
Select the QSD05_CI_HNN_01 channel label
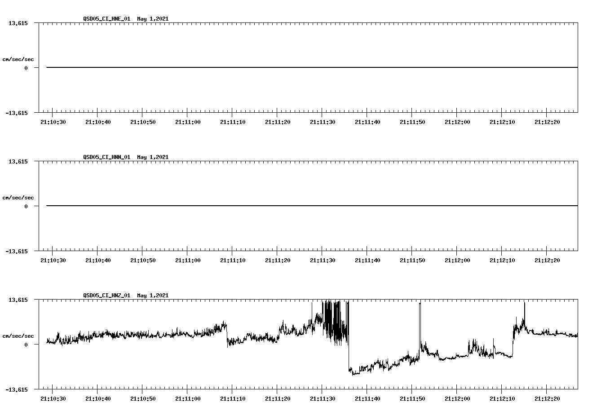click(x=107, y=157)
